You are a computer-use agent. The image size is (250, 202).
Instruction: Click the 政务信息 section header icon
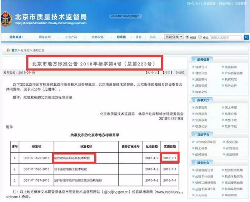coord(193,59)
